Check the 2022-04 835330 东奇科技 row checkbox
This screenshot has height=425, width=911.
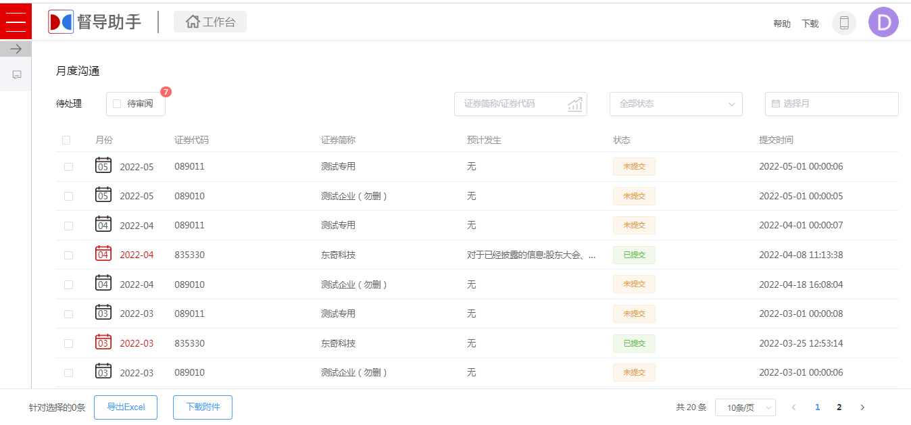(x=68, y=255)
